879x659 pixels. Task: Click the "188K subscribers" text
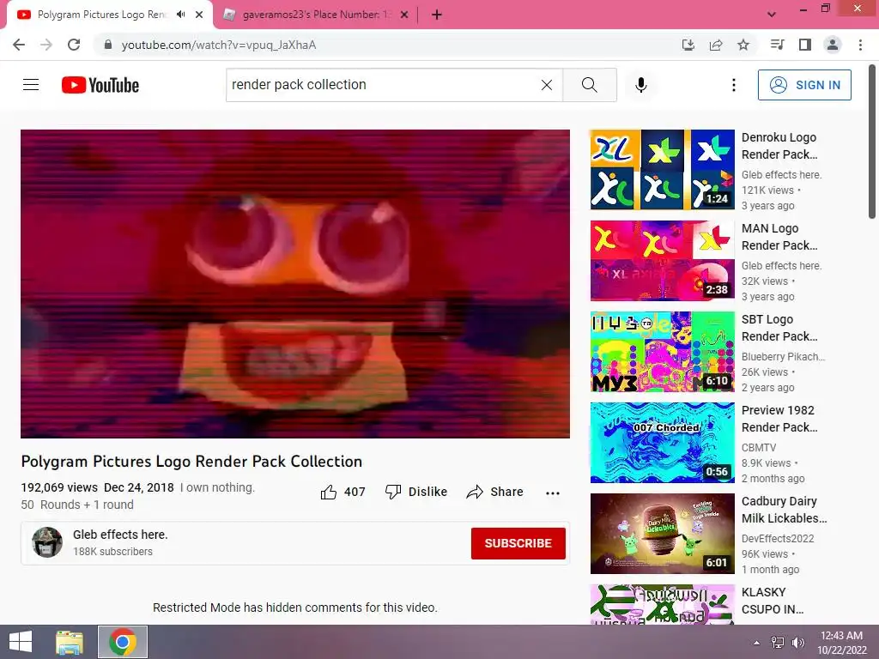(112, 552)
